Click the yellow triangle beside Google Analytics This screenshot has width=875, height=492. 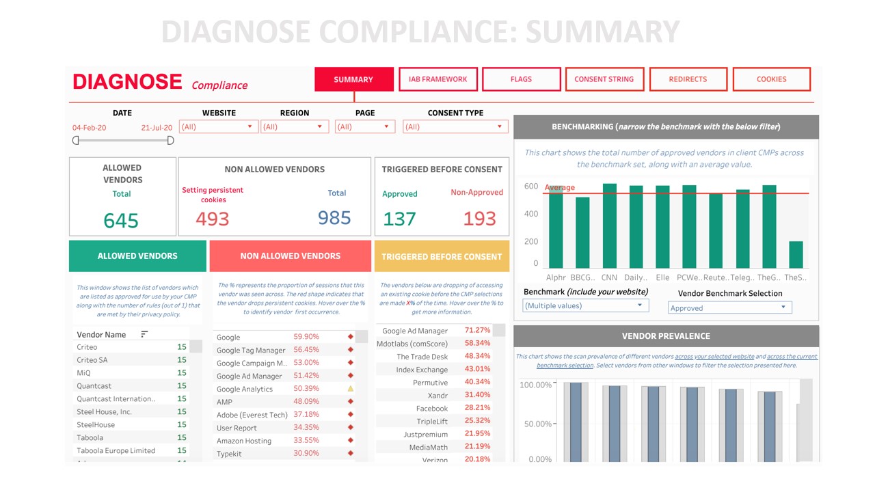(351, 389)
